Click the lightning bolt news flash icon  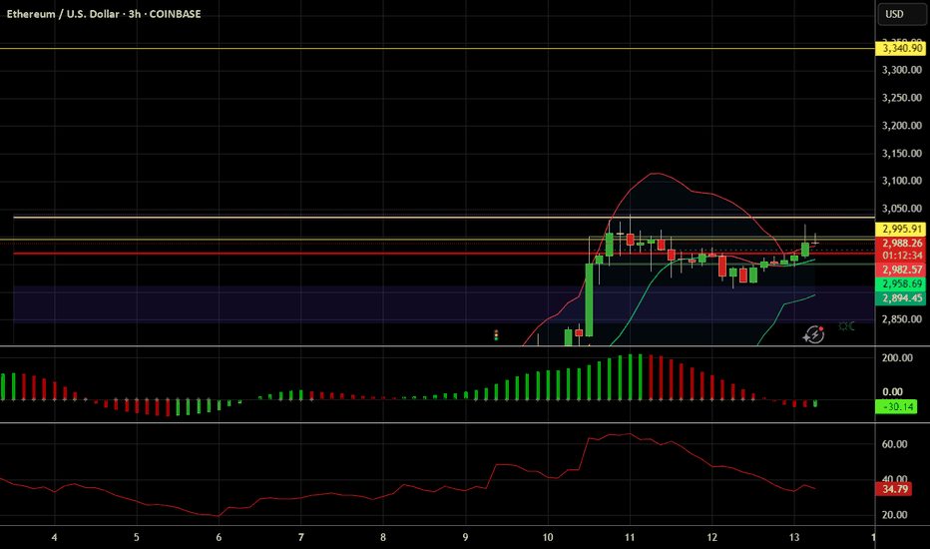pyautogui.click(x=814, y=334)
